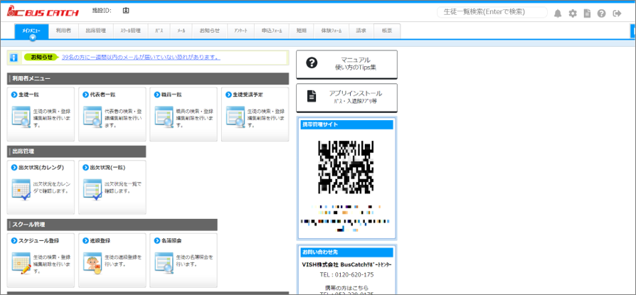Open 進級登録 baby icon tile
Image resolution: width=636 pixels, height=295 pixels.
pos(92,263)
